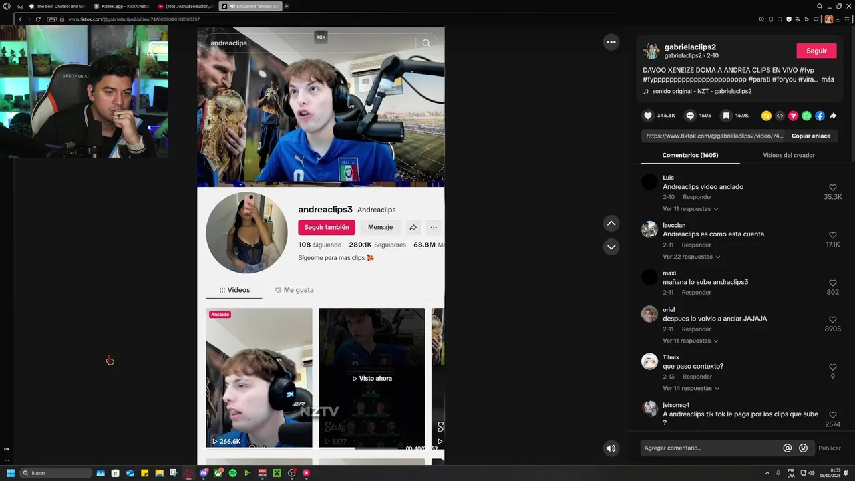Click the Seguir follow button

pos(816,51)
